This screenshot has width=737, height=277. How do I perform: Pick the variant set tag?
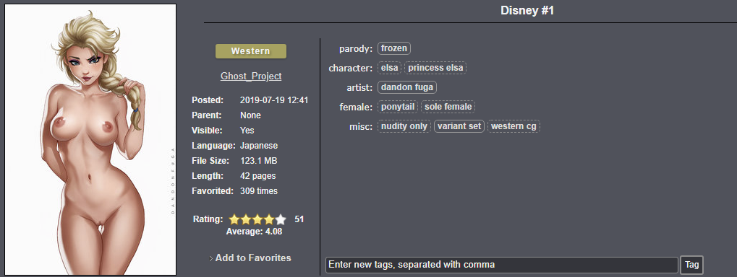click(x=459, y=126)
